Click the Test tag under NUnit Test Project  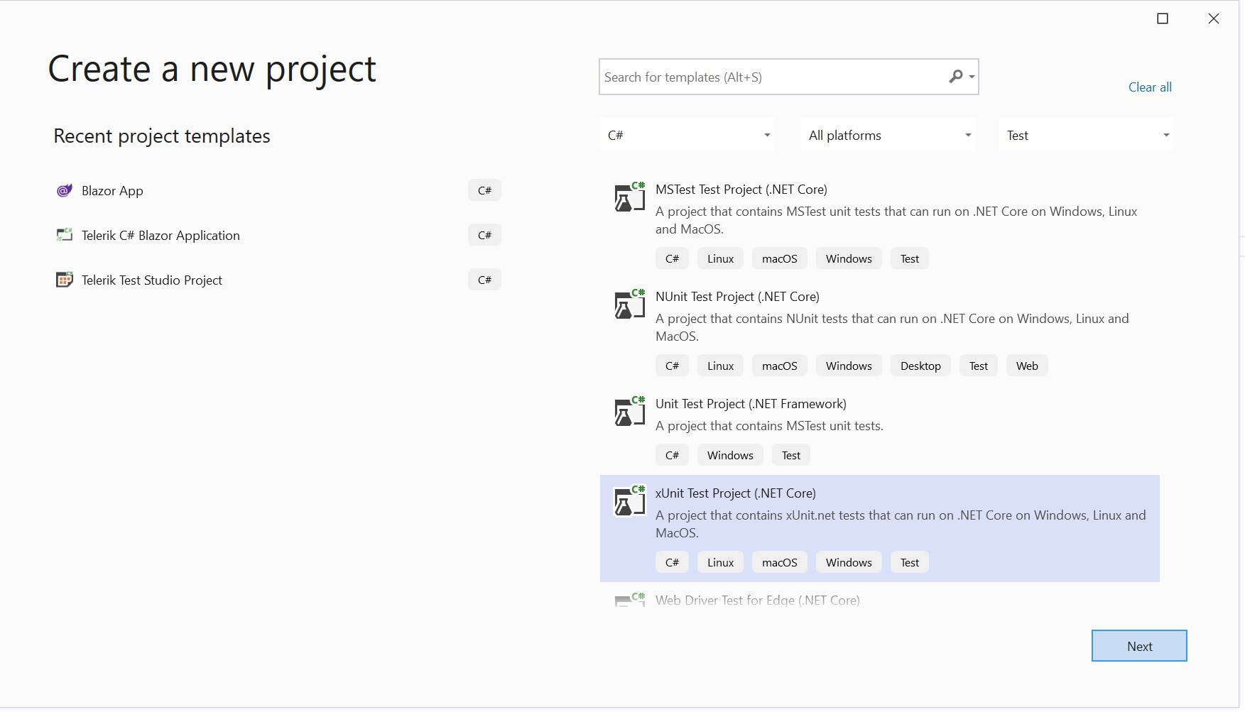979,366
